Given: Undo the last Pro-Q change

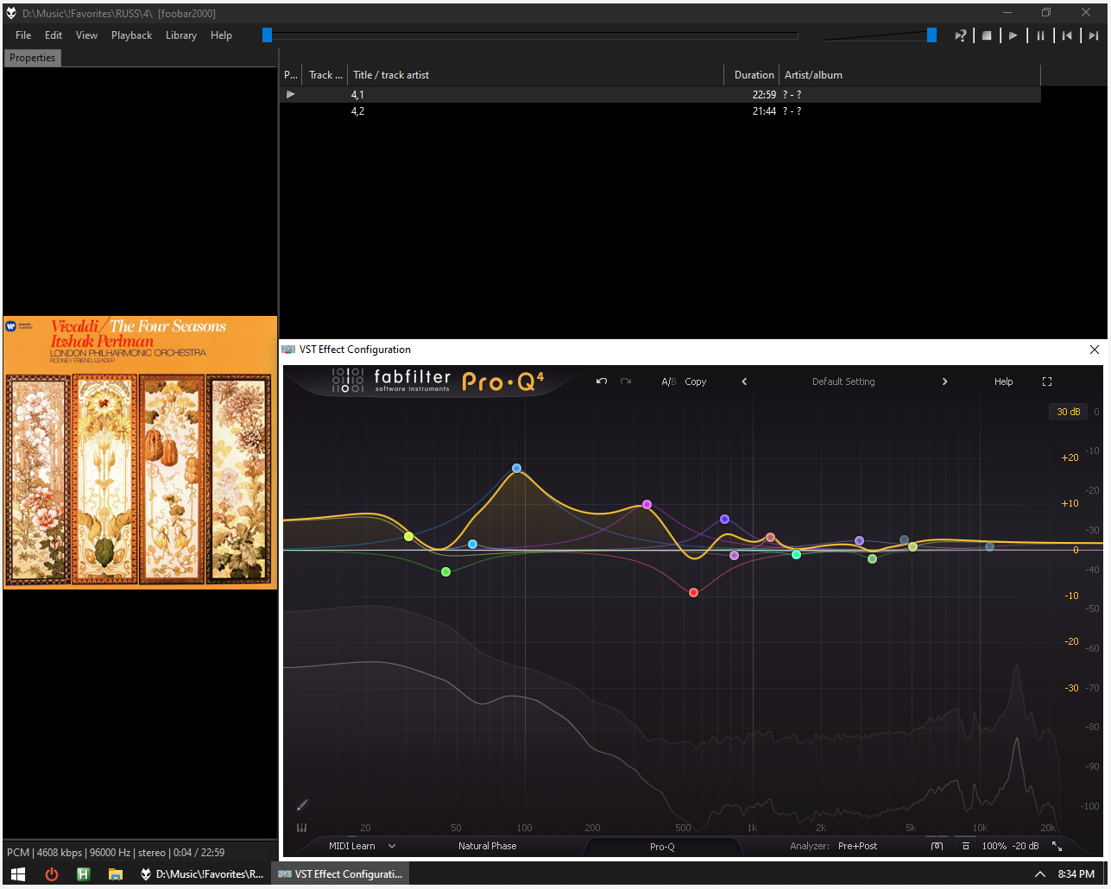Looking at the screenshot, I should [x=602, y=381].
